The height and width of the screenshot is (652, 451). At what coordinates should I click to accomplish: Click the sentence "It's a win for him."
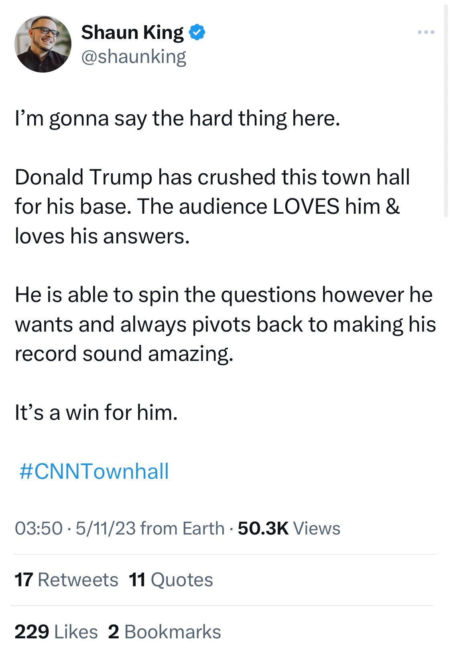(96, 412)
